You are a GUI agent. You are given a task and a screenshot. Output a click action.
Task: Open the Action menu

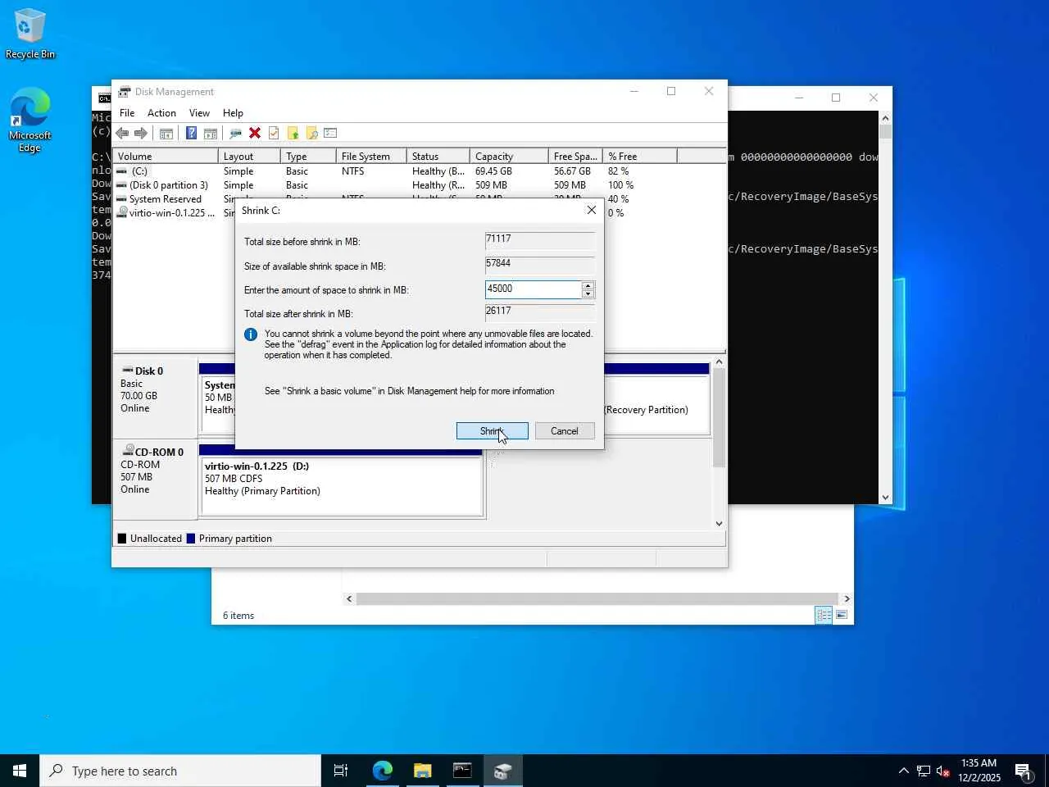(x=161, y=113)
